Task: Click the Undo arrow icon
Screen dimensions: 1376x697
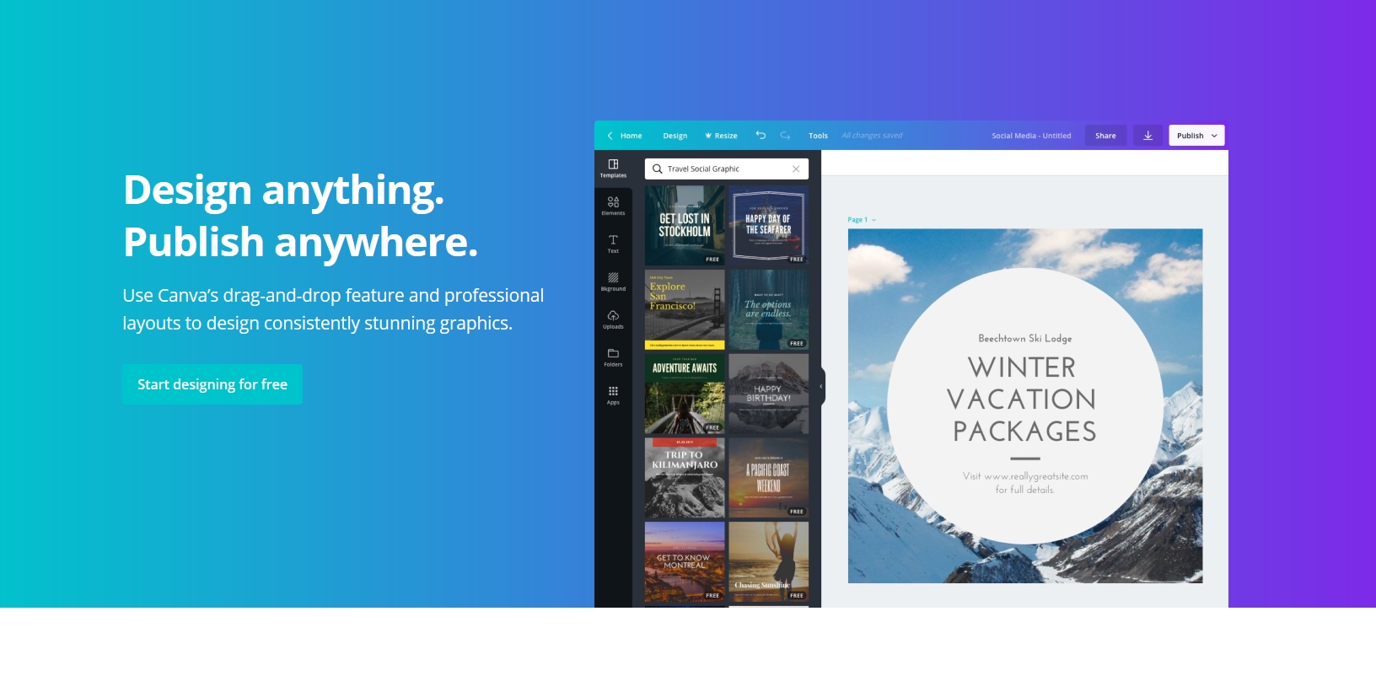Action: coord(761,135)
